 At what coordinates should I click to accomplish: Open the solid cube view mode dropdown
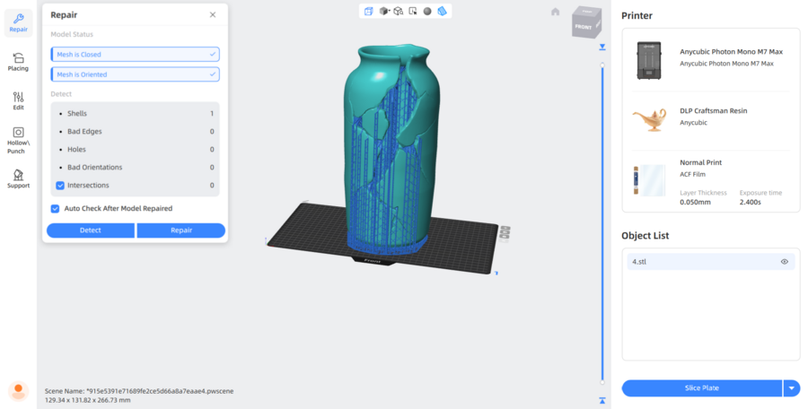tap(384, 12)
